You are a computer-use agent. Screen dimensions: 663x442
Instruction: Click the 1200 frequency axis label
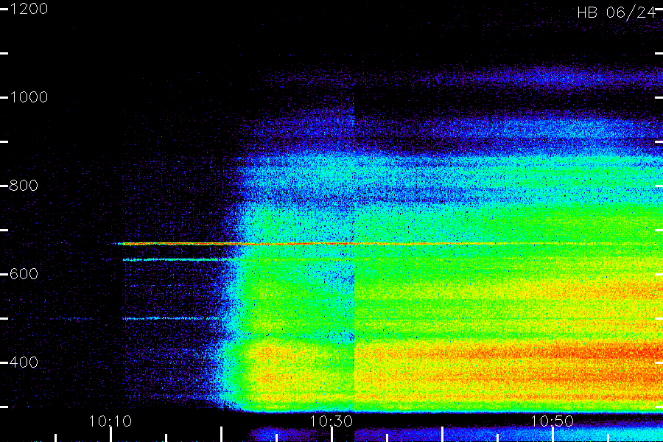pyautogui.click(x=28, y=9)
